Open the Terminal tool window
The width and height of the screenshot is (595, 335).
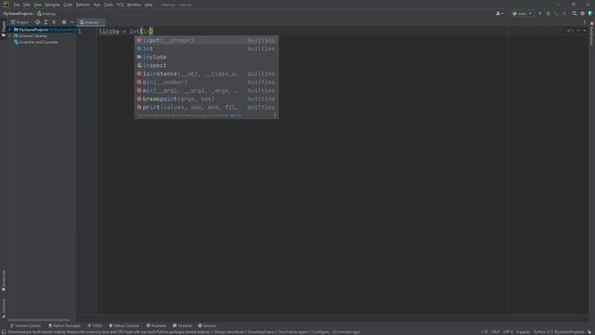pos(182,326)
